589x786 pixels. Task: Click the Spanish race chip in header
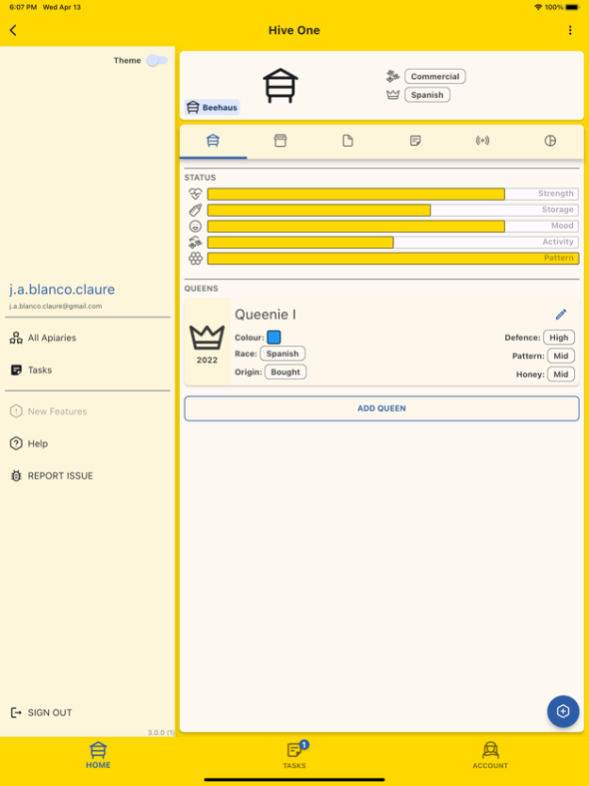click(x=427, y=95)
